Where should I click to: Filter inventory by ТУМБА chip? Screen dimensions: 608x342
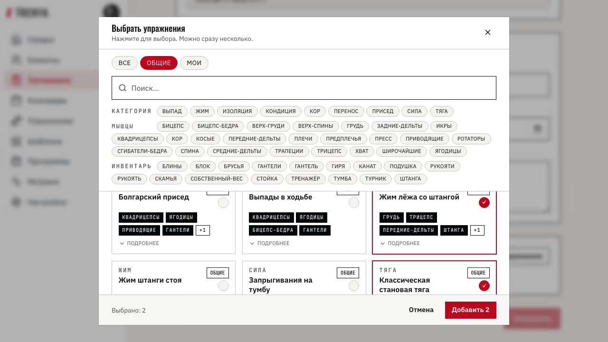[x=342, y=179]
